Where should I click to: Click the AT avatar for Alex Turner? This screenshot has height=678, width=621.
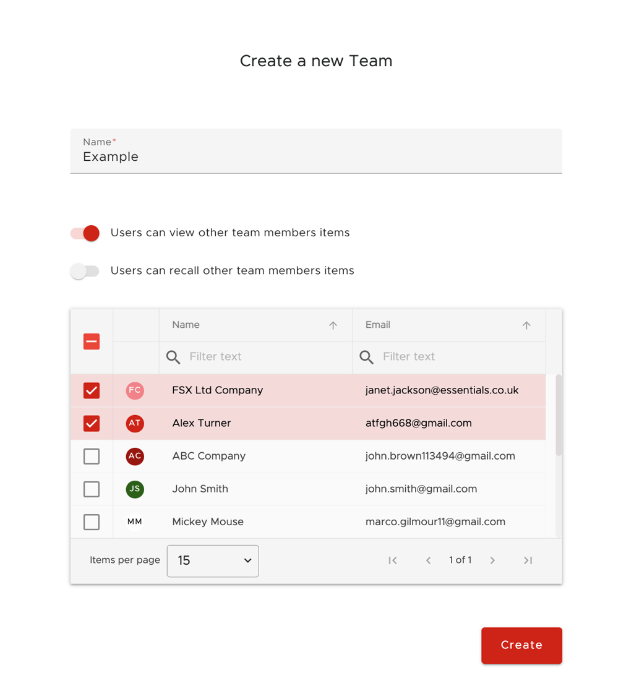pos(135,423)
